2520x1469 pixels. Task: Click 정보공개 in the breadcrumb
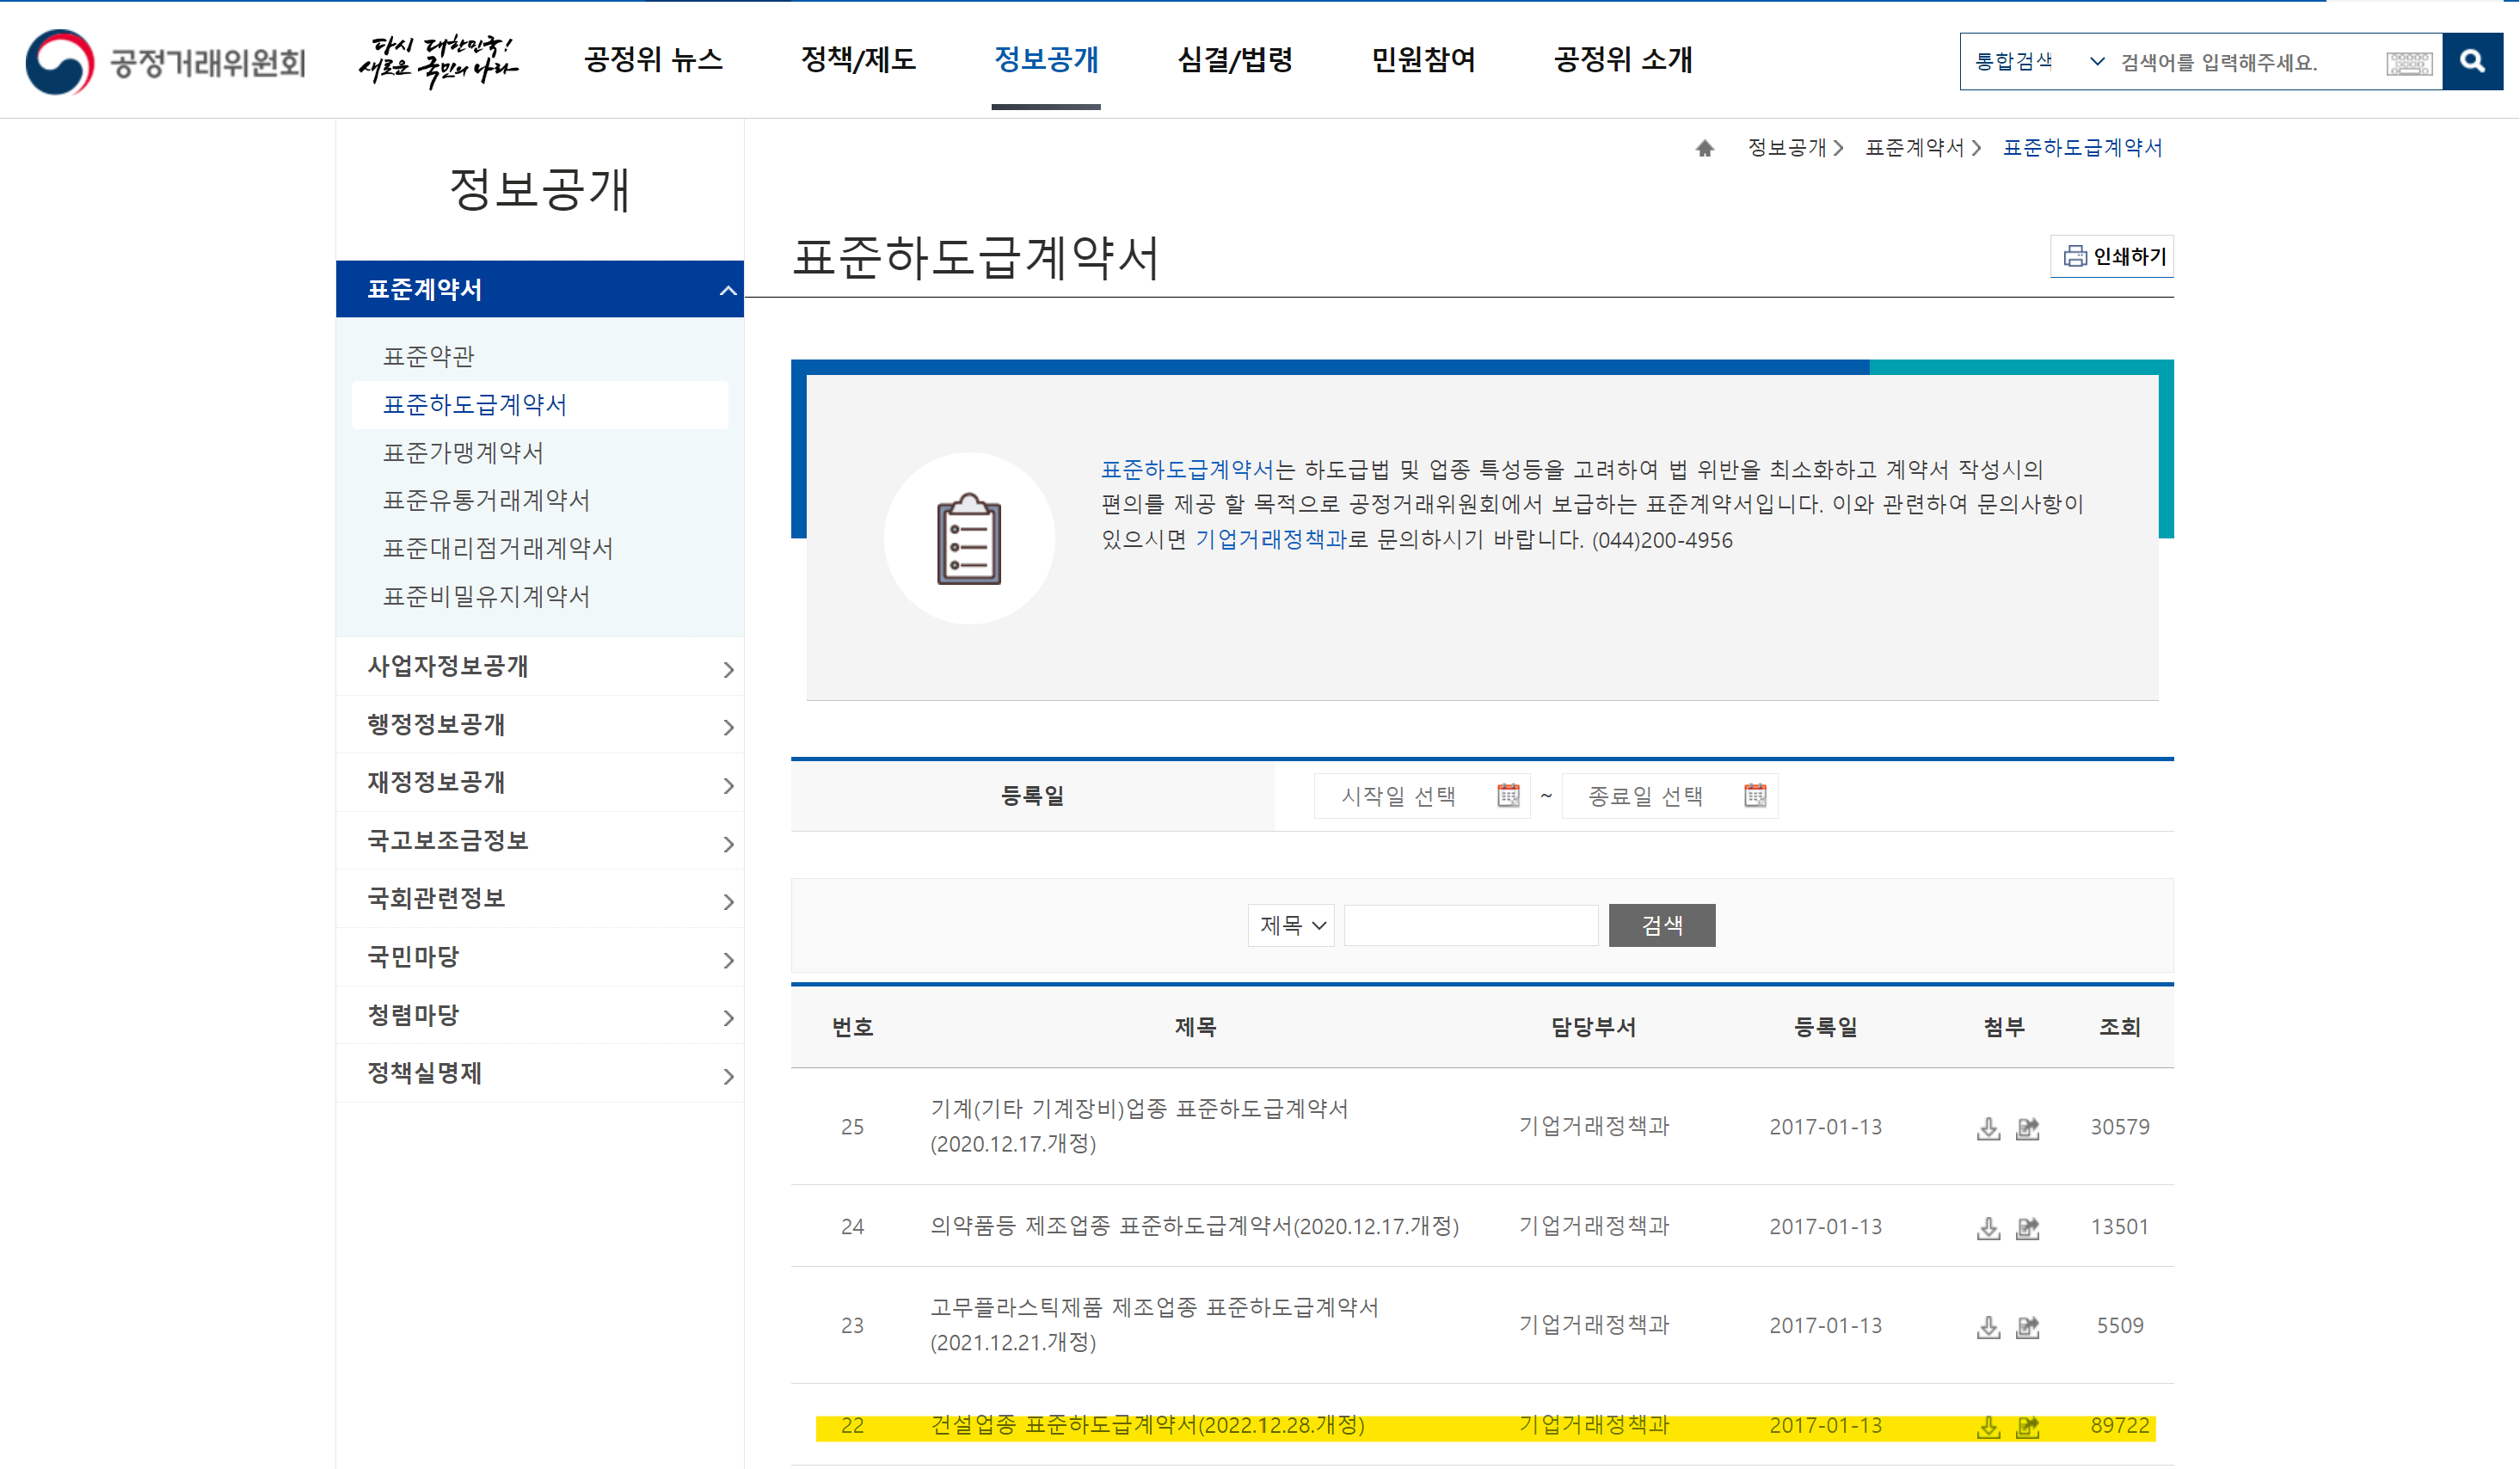pos(1786,148)
